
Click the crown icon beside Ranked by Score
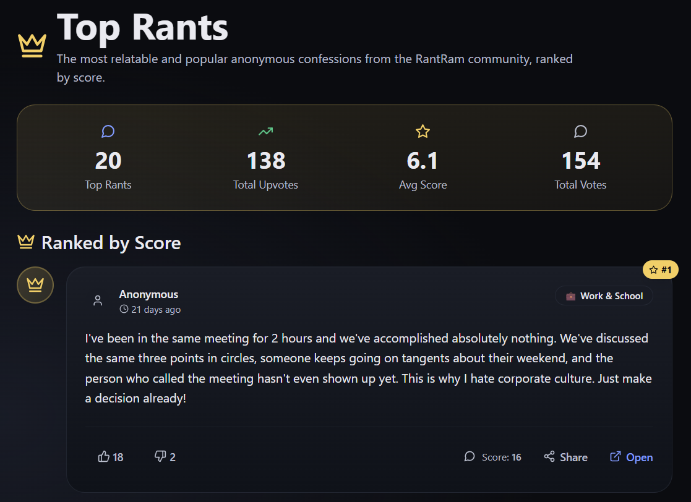pos(26,242)
